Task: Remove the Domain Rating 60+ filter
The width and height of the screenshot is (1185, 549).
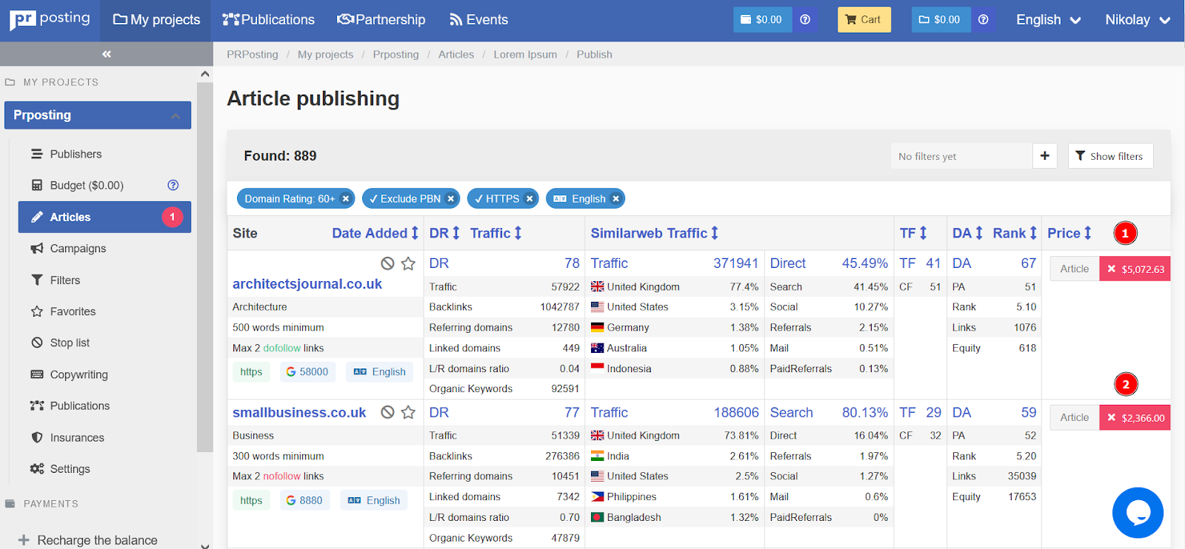Action: pyautogui.click(x=346, y=199)
